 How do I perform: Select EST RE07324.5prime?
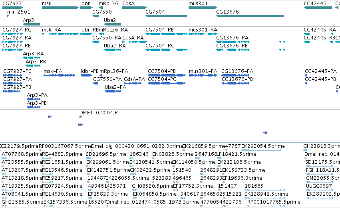62,186
